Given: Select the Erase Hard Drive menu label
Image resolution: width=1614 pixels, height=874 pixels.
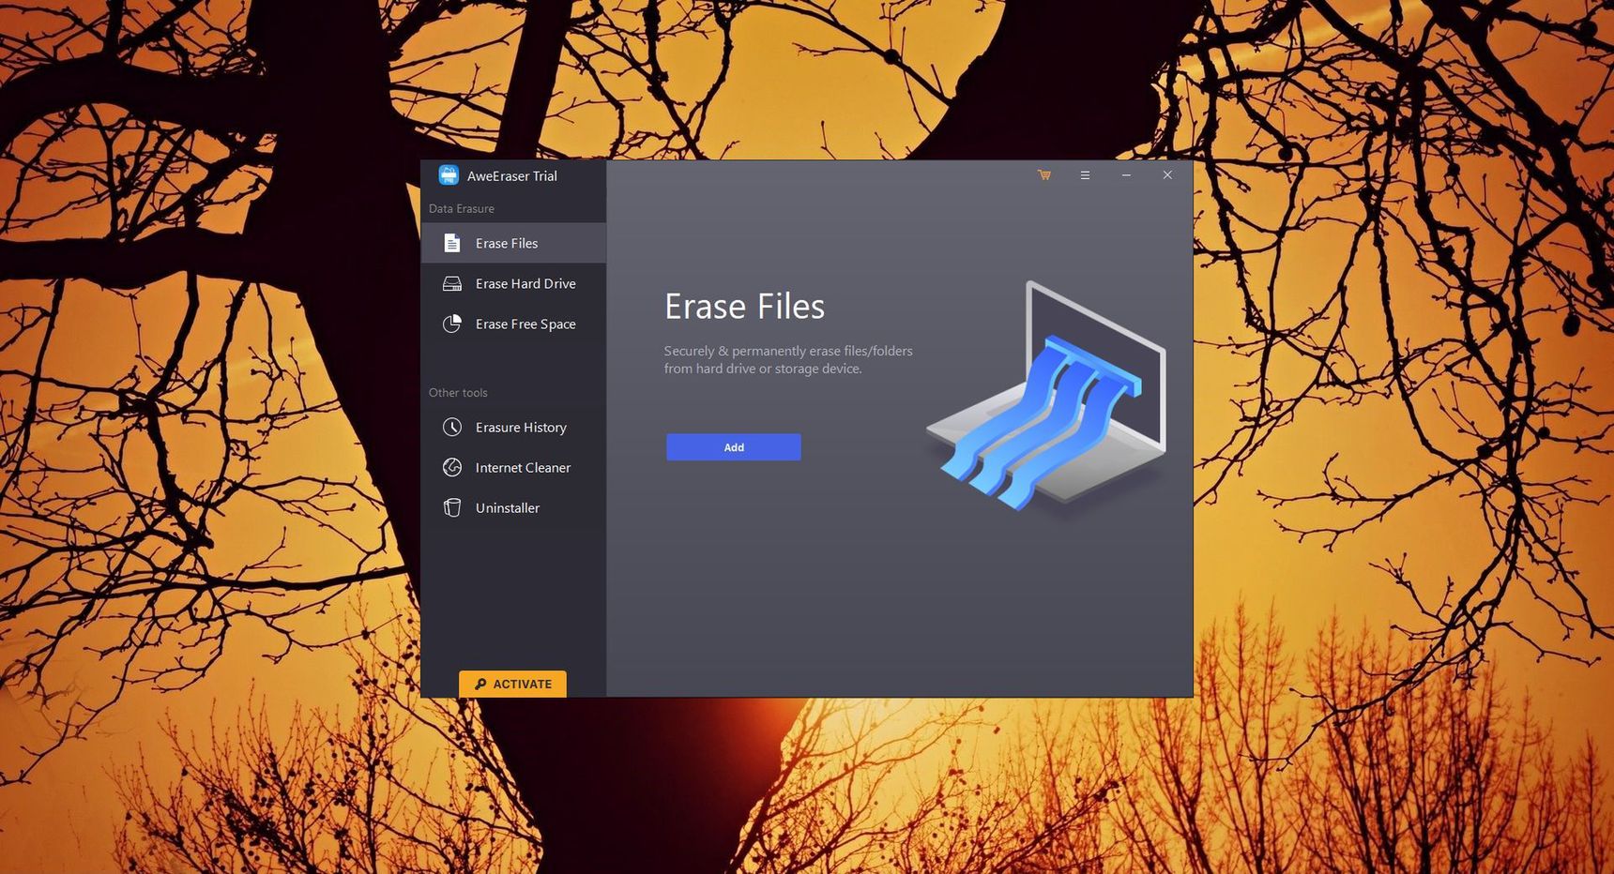Looking at the screenshot, I should click(525, 283).
